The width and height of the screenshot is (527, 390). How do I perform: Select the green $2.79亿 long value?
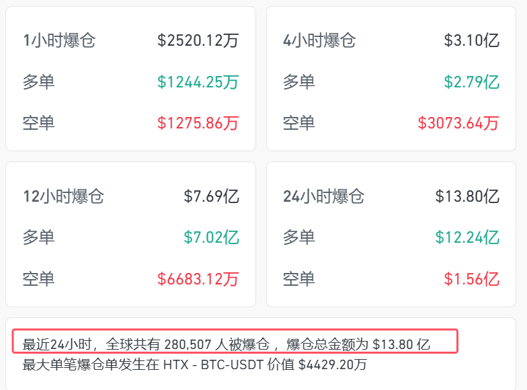pyautogui.click(x=471, y=82)
